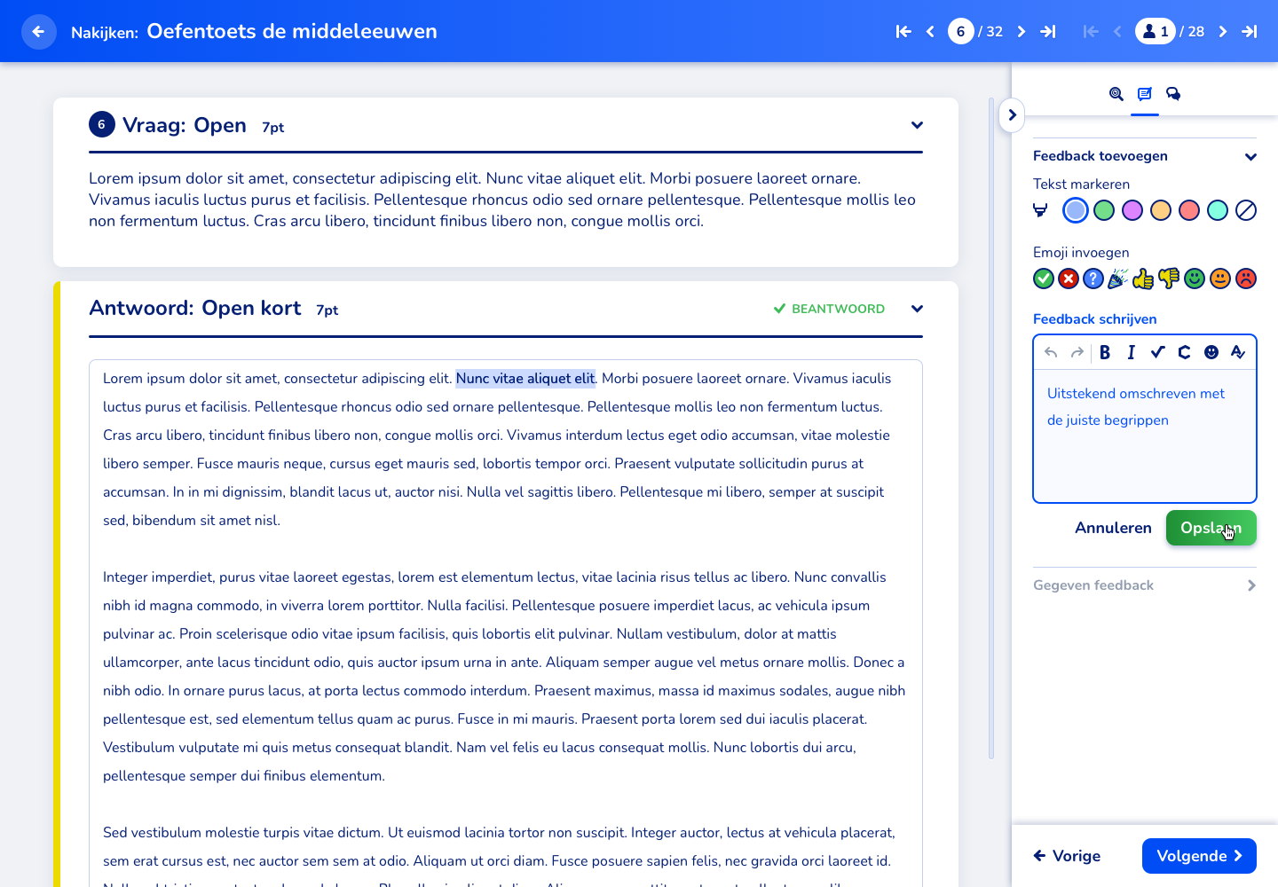The height and width of the screenshot is (887, 1278).
Task: Click the 7pt label next to Antwoord
Action: click(327, 310)
